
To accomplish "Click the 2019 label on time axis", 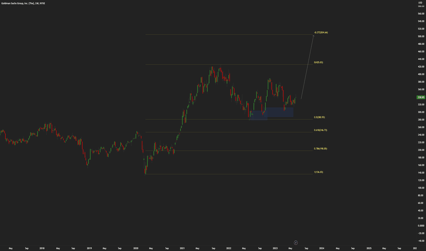I will (89, 248).
